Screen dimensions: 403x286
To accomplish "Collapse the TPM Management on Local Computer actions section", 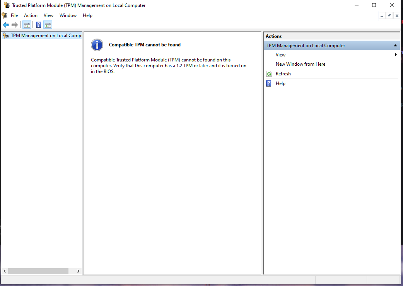I will 395,46.
